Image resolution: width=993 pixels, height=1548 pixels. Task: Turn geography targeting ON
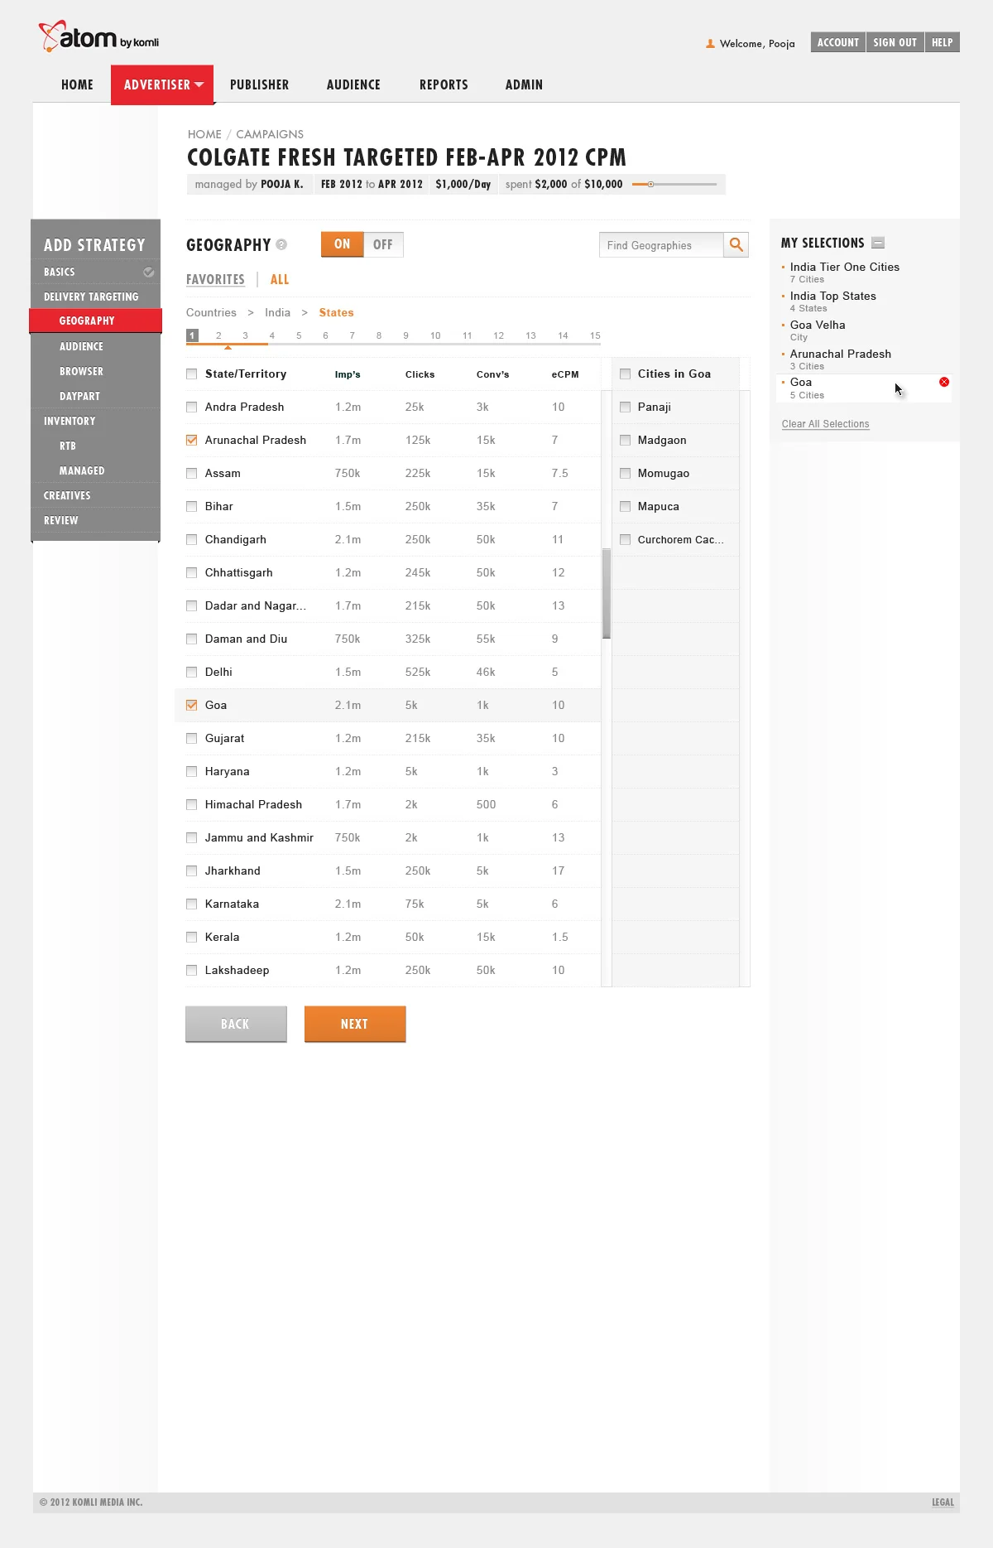[343, 244]
